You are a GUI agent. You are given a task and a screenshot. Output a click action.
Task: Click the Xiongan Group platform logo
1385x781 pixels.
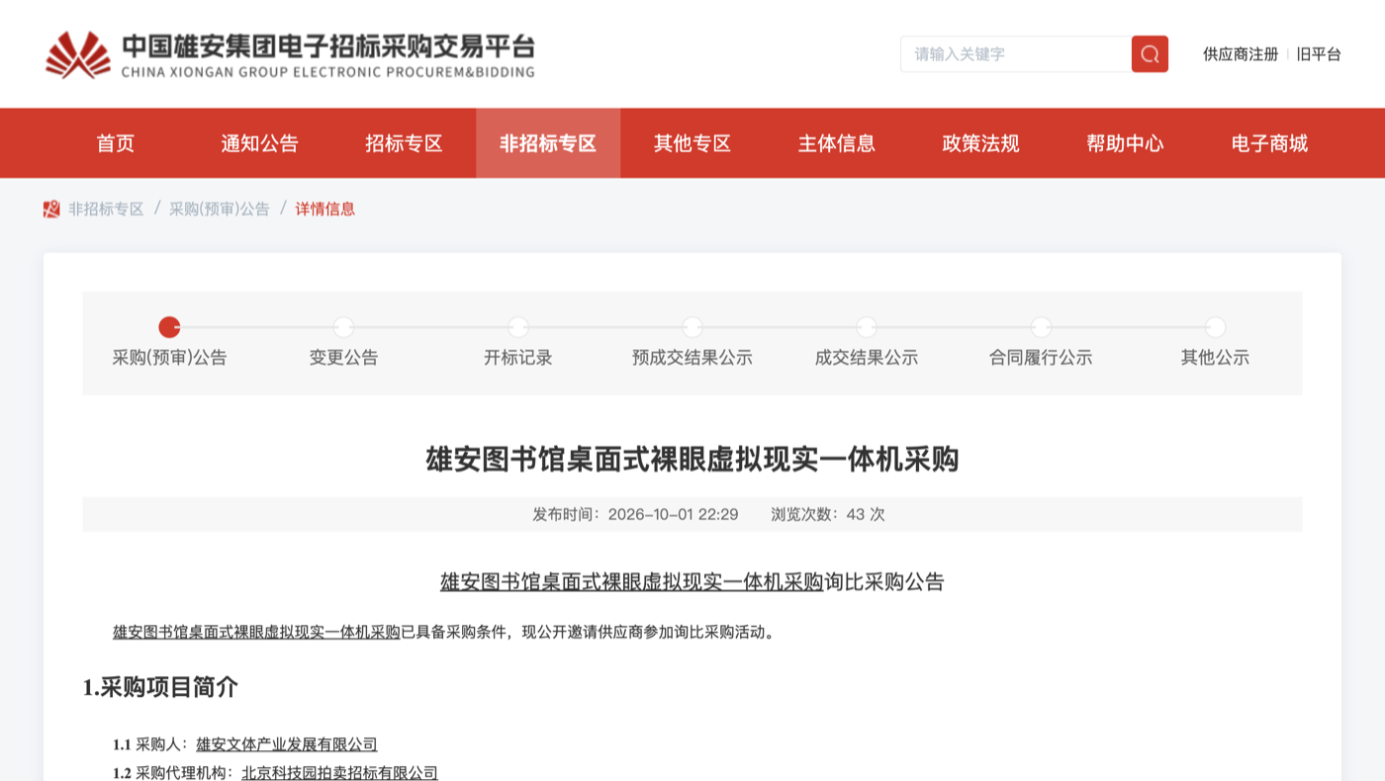(x=290, y=54)
